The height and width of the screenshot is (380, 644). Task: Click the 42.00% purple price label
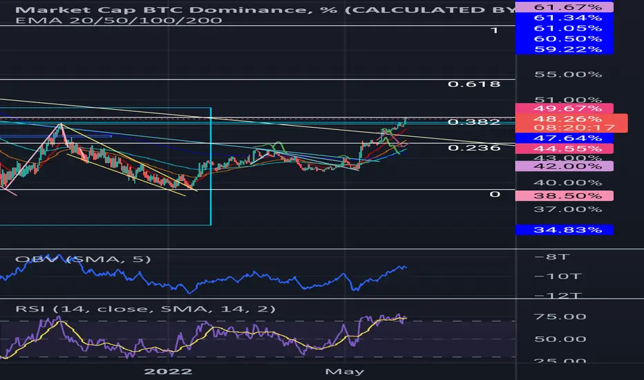point(564,166)
